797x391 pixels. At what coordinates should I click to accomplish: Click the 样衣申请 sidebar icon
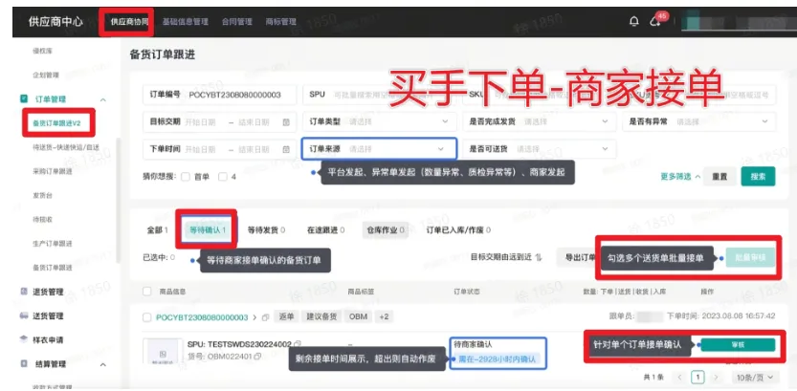[23, 339]
